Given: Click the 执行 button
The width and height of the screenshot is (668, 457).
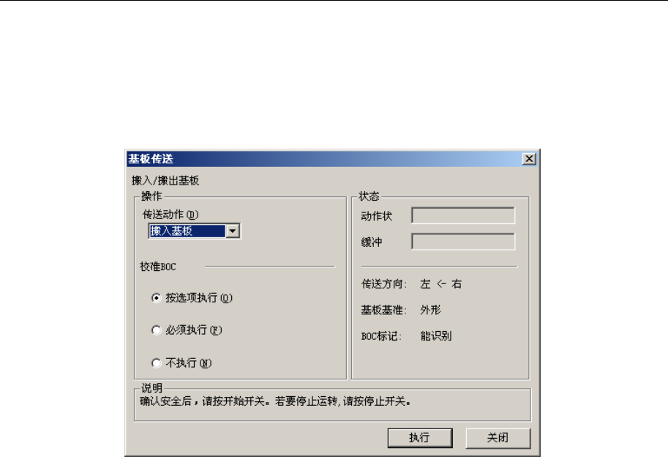Looking at the screenshot, I should click(x=420, y=438).
